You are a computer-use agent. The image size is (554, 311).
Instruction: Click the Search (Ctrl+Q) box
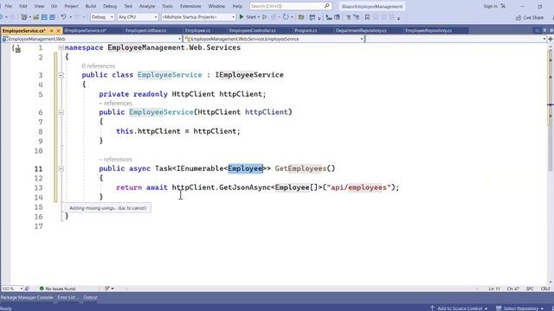click(291, 6)
